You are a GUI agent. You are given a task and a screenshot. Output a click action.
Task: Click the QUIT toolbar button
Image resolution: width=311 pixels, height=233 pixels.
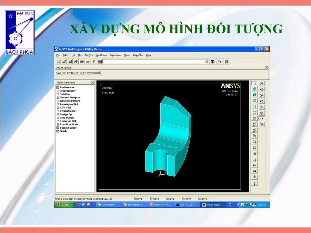tap(83, 73)
